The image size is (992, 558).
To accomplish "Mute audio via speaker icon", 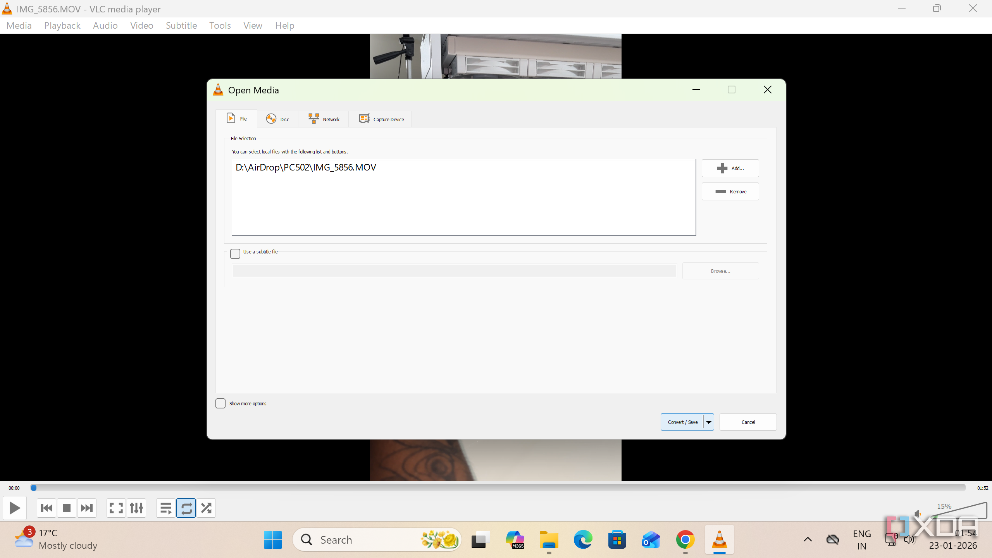I will coord(917,514).
